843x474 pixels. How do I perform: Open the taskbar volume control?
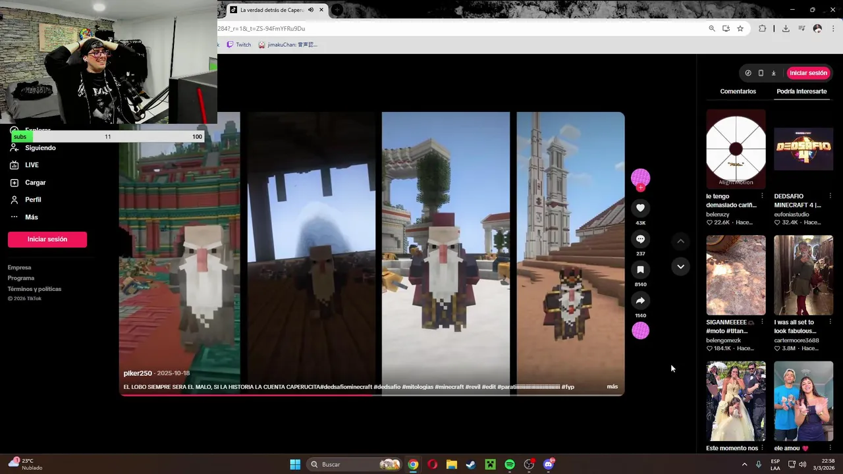[x=802, y=465]
